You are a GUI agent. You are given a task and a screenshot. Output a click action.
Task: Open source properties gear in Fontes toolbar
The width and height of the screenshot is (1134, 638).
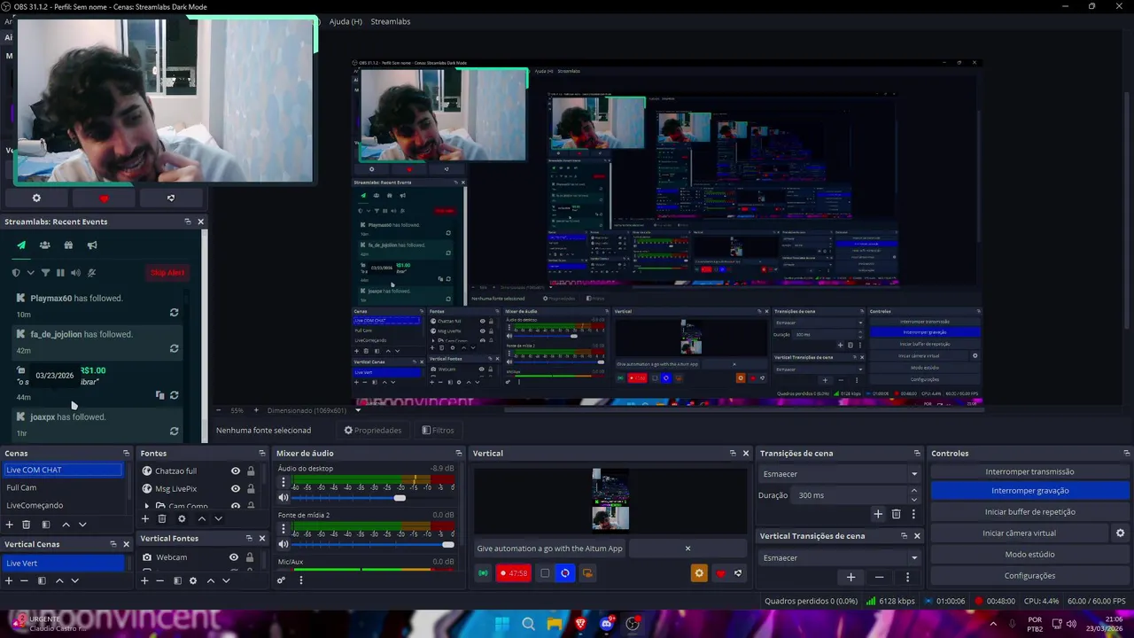coord(182,518)
